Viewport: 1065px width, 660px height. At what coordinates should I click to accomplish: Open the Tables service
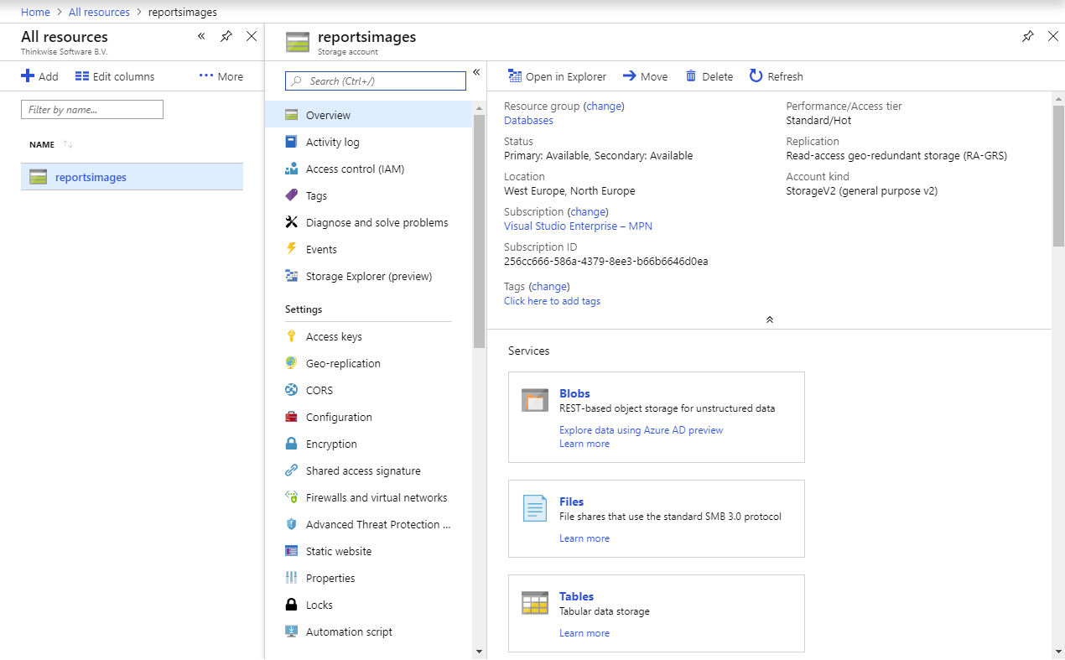coord(576,596)
